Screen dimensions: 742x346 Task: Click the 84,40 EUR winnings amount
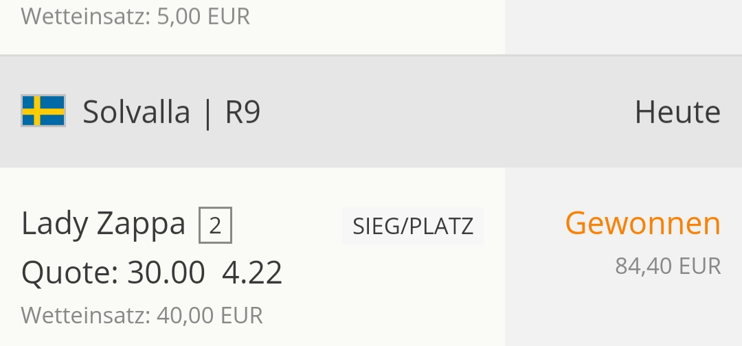668,266
